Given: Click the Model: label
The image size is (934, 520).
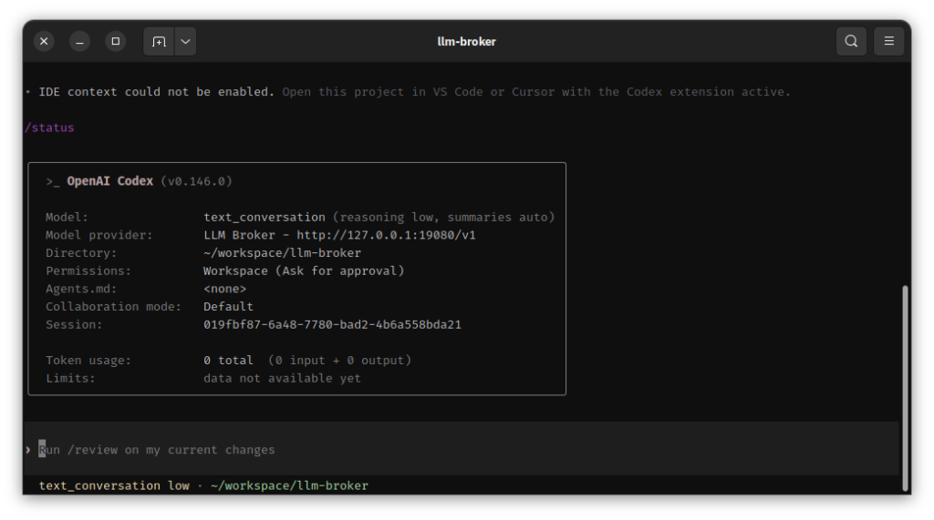Looking at the screenshot, I should tap(67, 217).
